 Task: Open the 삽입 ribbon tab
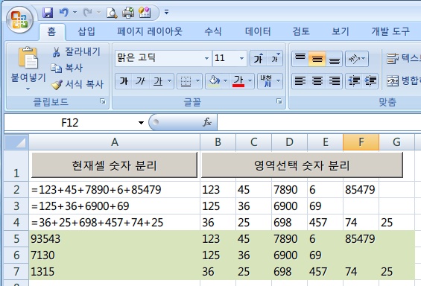click(86, 32)
